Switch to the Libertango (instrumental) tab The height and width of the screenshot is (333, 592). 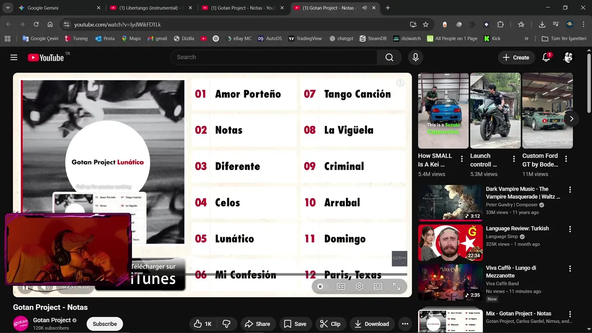151,8
